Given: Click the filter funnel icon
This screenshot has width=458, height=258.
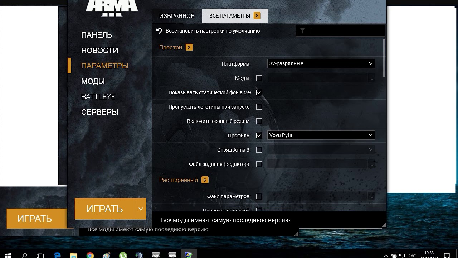Looking at the screenshot, I should tap(302, 31).
